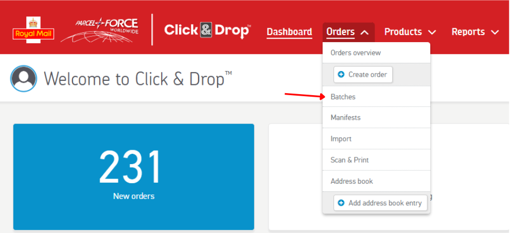
Task: Expand the Products dropdown chevron
Action: 432,32
